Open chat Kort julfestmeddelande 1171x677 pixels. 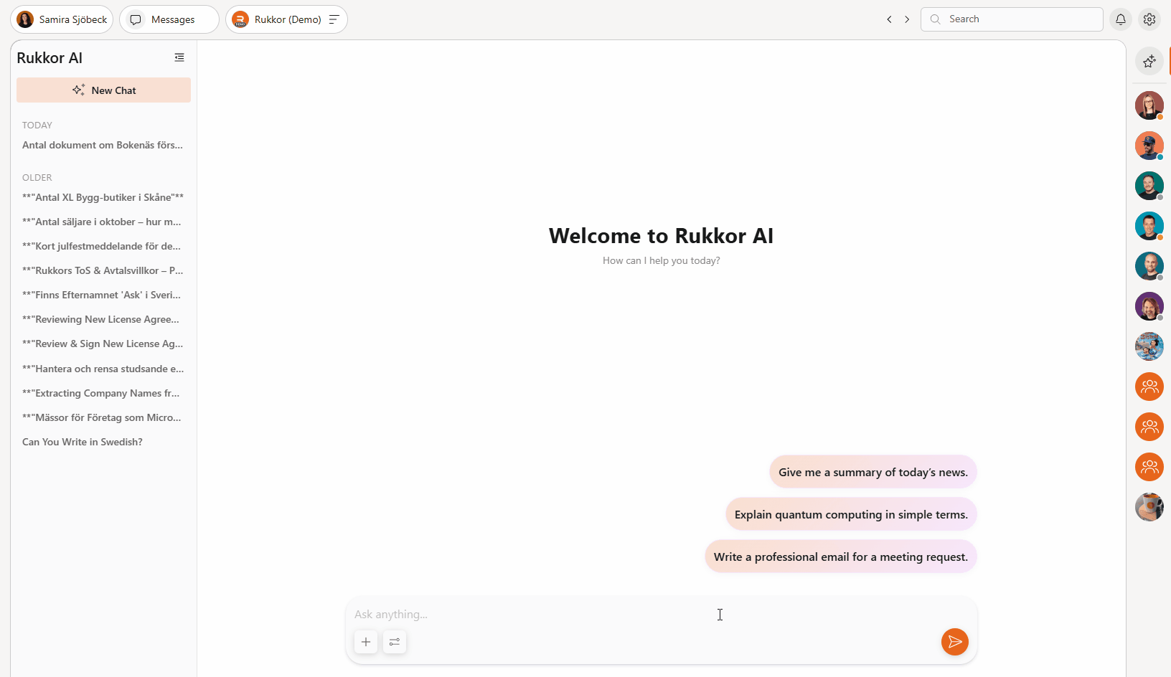103,246
